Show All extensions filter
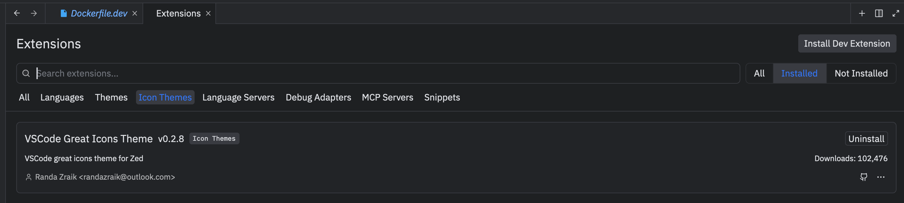The image size is (904, 203). (759, 74)
